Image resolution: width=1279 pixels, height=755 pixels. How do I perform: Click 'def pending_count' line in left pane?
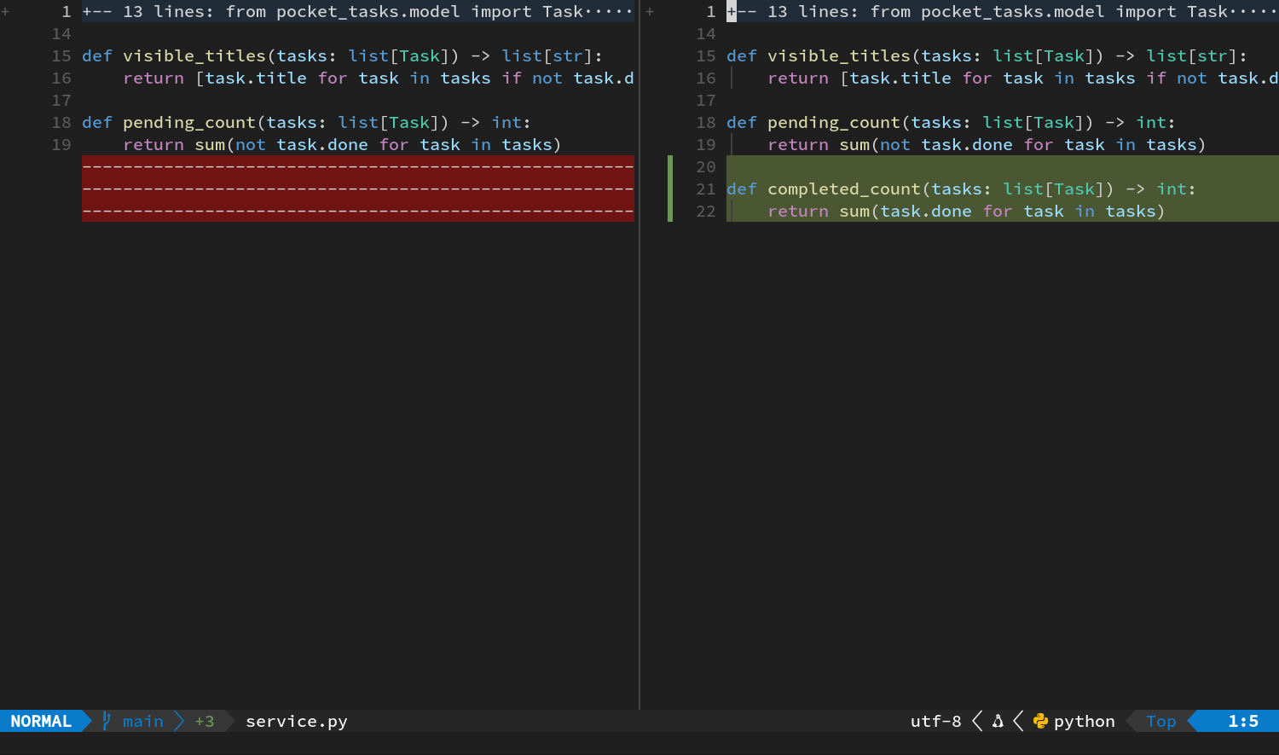coord(306,123)
